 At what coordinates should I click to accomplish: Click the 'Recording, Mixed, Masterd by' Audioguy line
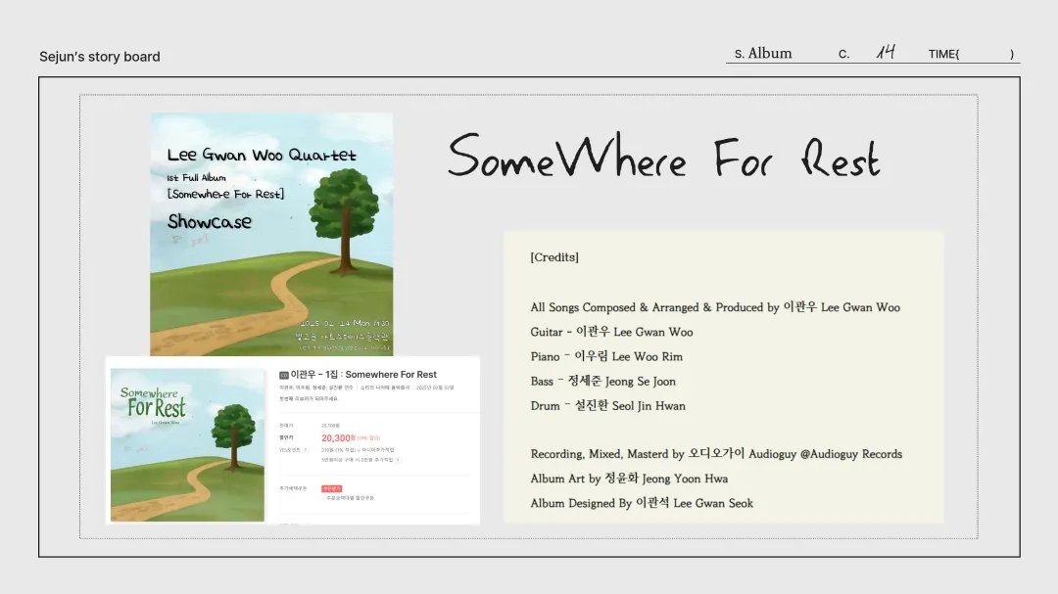click(x=716, y=454)
